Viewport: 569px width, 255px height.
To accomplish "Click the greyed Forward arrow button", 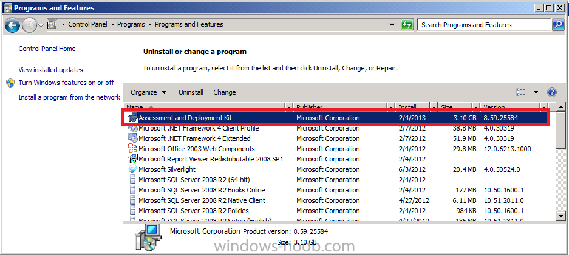I will [x=29, y=25].
